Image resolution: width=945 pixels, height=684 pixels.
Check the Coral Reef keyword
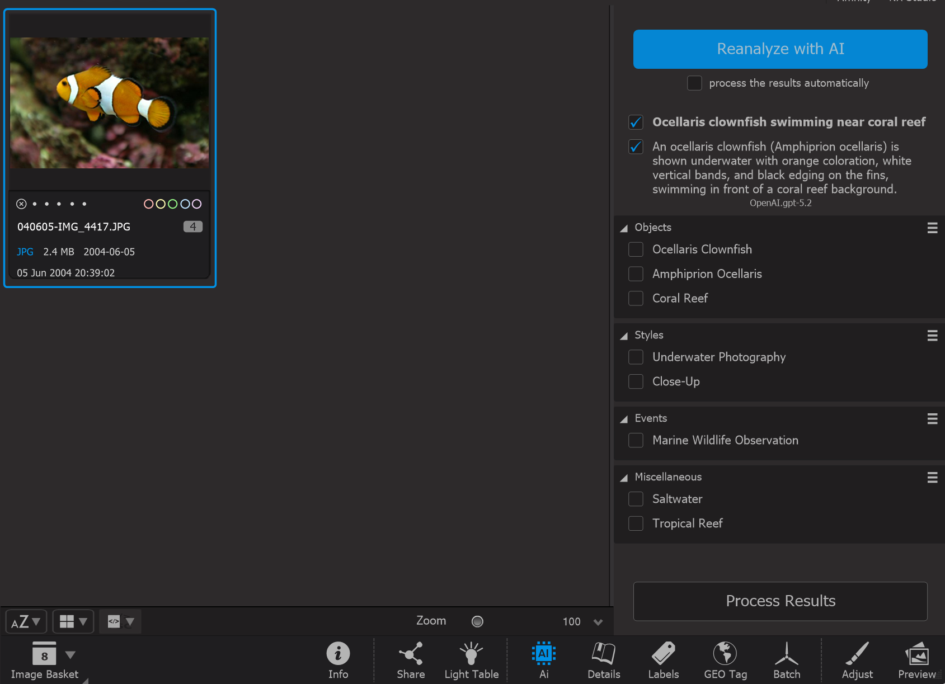point(636,299)
